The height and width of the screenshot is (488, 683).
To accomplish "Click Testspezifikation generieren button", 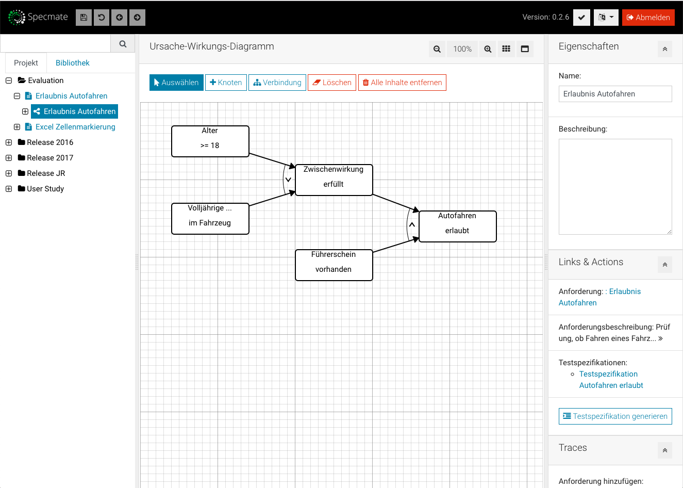I will point(615,416).
